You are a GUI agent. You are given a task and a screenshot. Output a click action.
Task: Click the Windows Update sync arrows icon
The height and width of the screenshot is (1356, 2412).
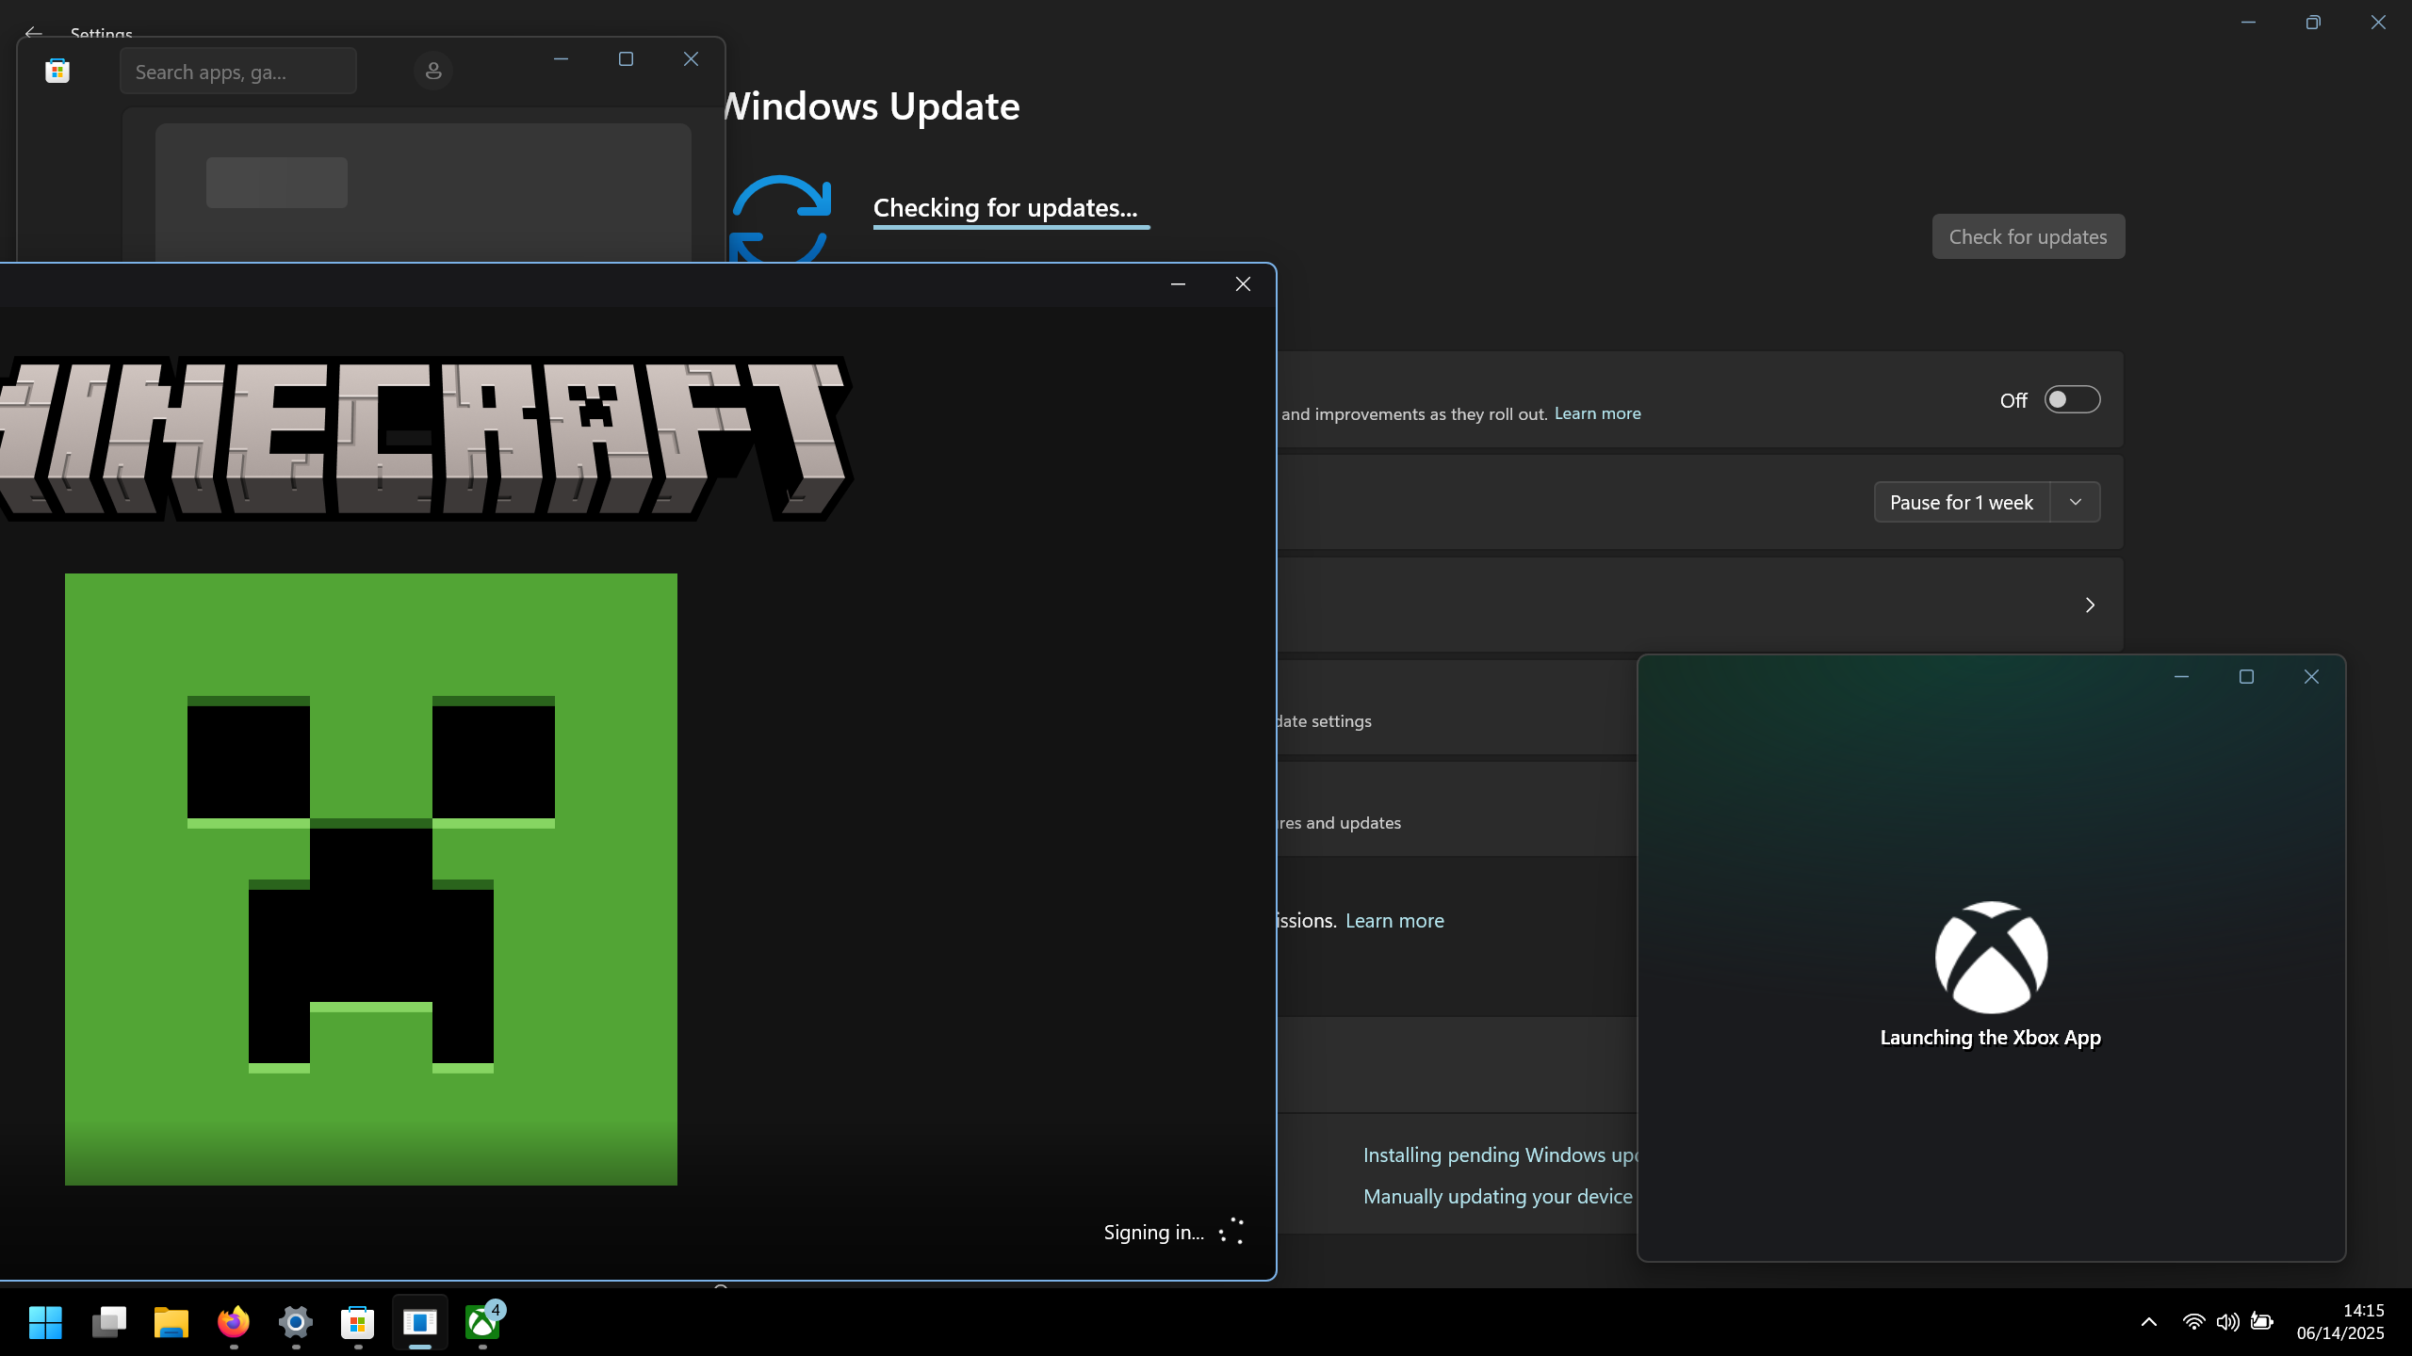click(x=780, y=218)
